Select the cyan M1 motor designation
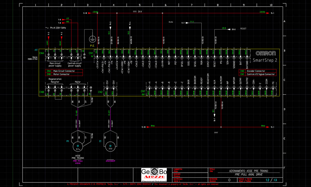The image size is (311, 187). 68,141
